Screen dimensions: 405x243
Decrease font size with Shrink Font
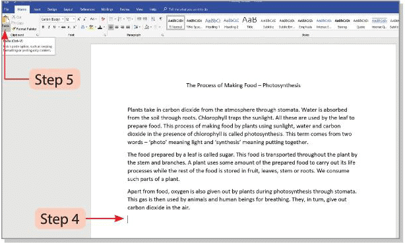(x=84, y=19)
